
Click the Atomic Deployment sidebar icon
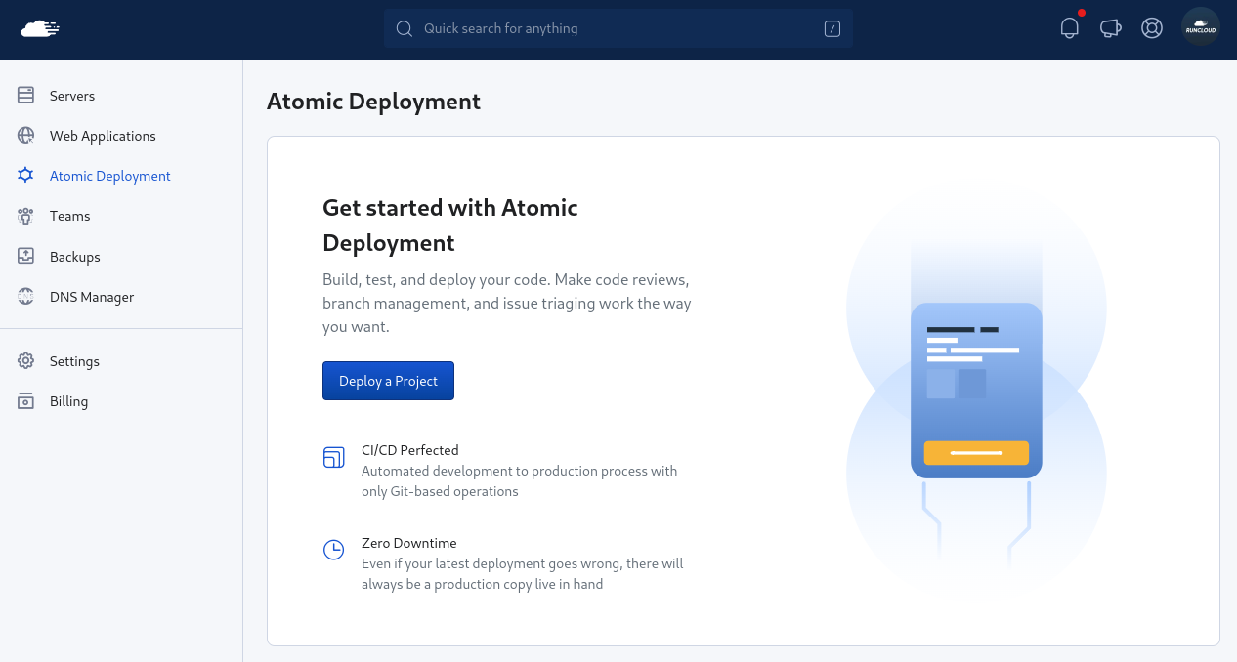pos(26,176)
